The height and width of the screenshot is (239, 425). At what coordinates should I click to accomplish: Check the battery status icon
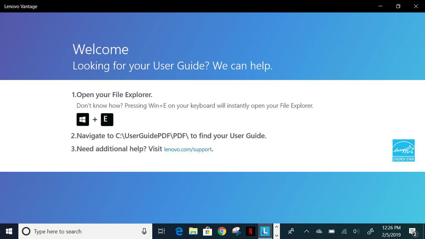(x=332, y=231)
